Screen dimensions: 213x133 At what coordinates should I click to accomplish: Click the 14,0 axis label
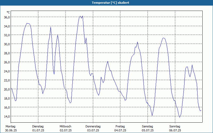point(7,117)
